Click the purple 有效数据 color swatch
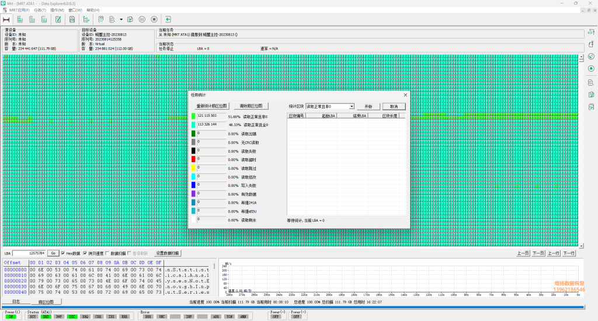 (193, 194)
